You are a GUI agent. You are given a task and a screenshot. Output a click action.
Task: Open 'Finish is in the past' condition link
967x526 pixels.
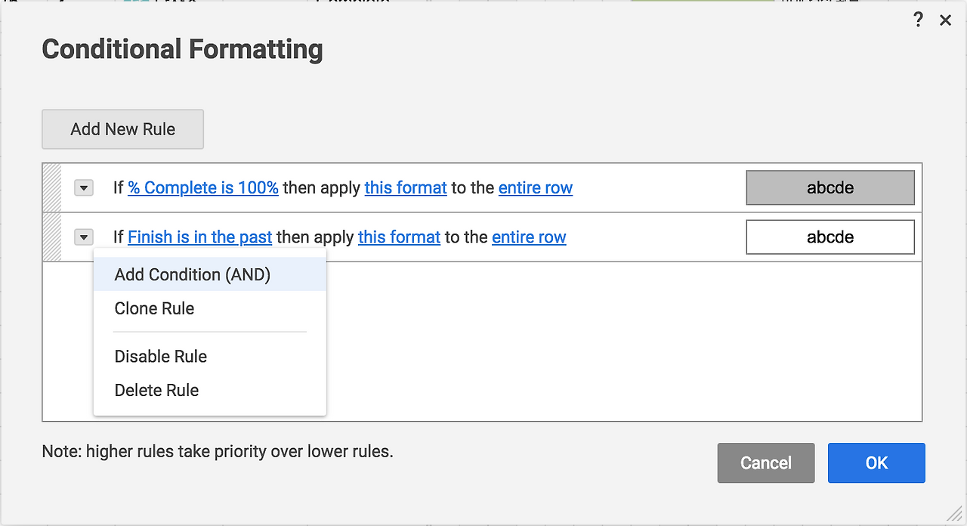(x=199, y=237)
